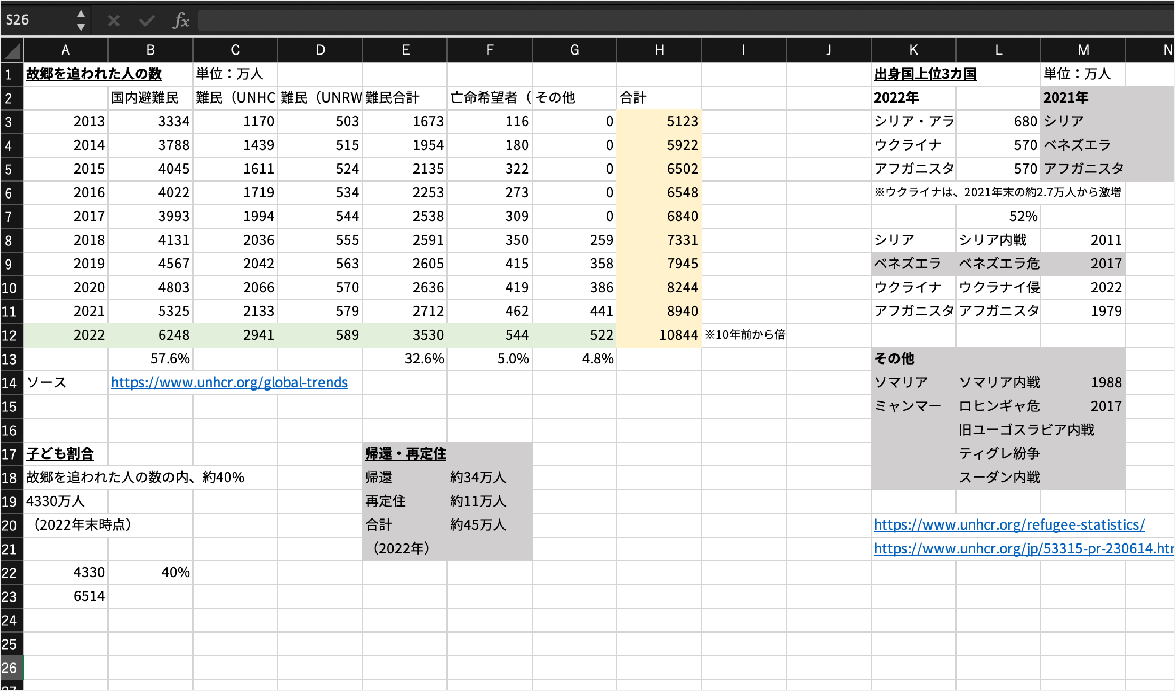Image resolution: width=1175 pixels, height=691 pixels.
Task: Select year cell 2022 in column A
Action: (66, 335)
